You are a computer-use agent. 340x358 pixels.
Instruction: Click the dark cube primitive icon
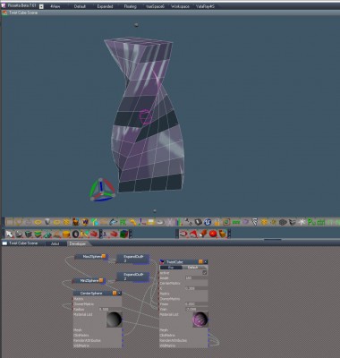point(29,234)
